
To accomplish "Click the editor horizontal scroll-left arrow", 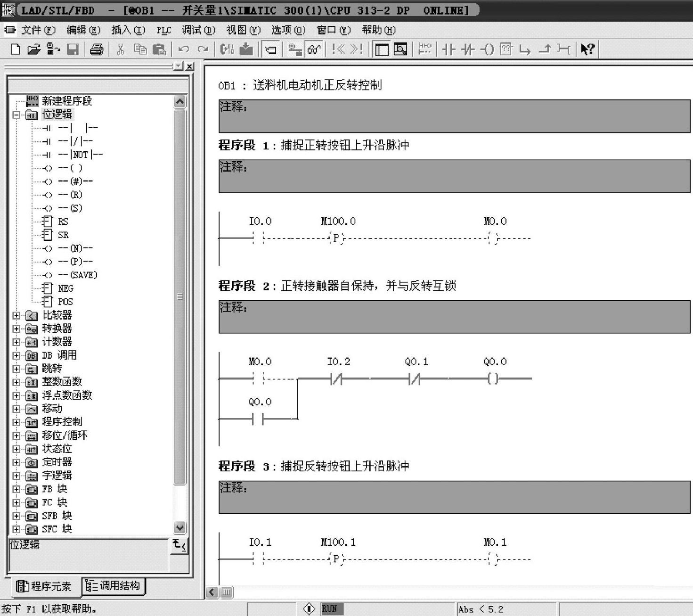I will click(x=212, y=592).
